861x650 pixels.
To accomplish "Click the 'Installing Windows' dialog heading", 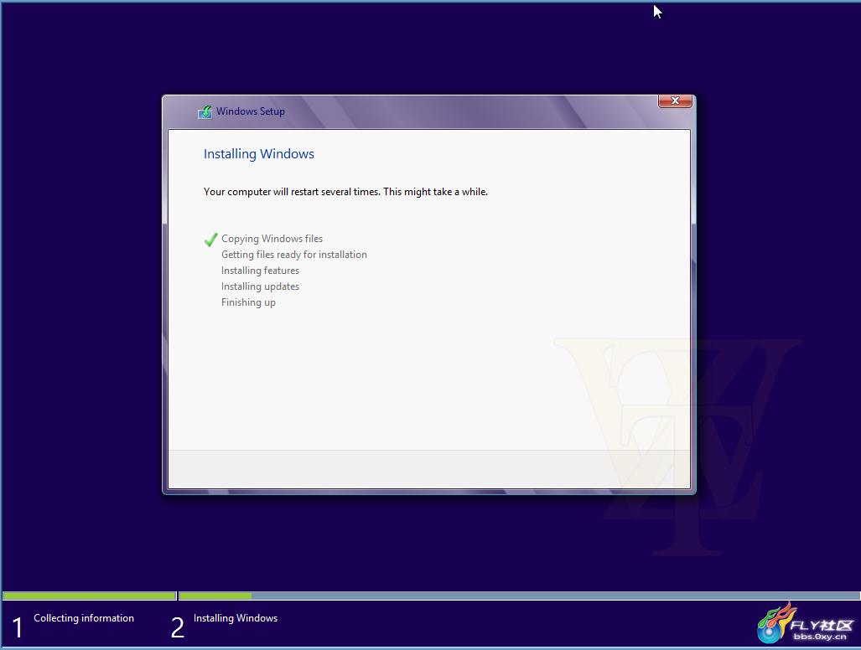I will click(258, 154).
